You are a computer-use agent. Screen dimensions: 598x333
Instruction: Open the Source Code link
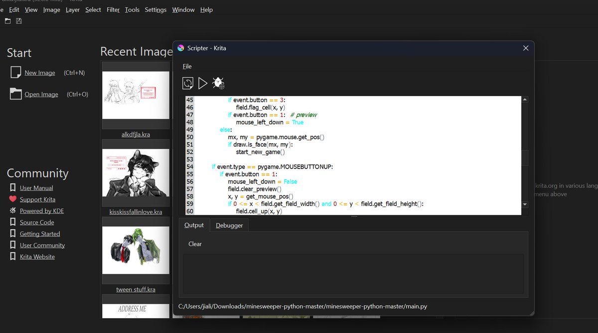point(37,222)
